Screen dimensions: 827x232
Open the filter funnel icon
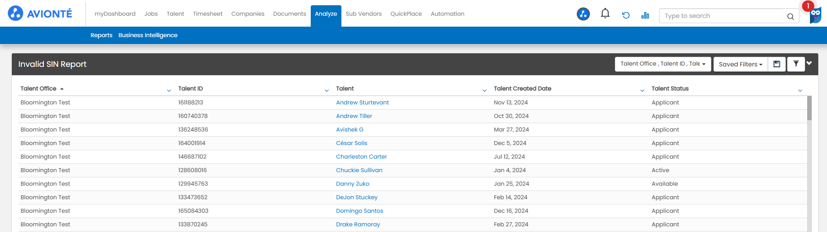tap(796, 64)
